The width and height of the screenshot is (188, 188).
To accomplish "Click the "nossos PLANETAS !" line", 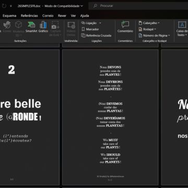I will click(110, 125).
